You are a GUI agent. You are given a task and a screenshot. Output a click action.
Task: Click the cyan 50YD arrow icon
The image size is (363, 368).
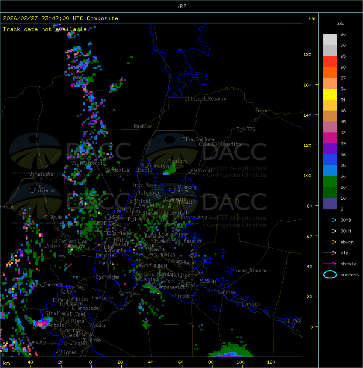(x=330, y=220)
